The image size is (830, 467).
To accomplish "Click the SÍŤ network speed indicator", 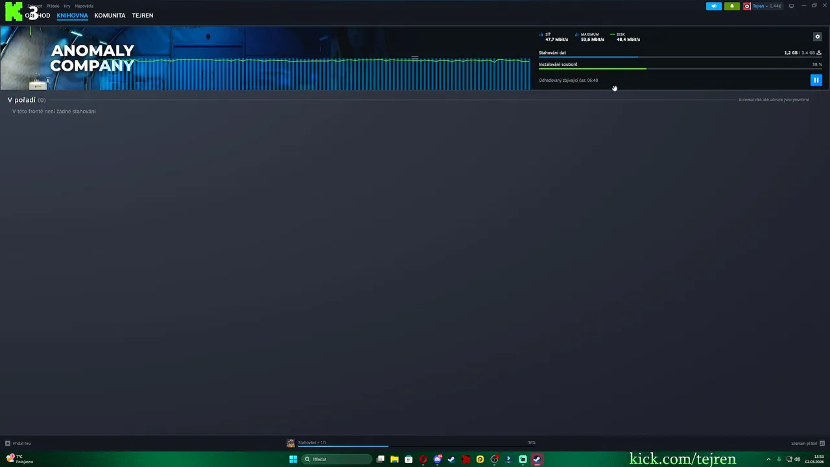I will 553,37.
